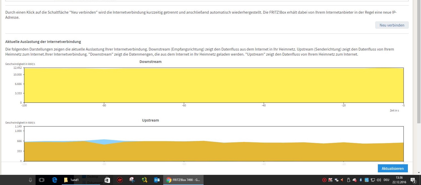Screen dimensions: 421x185
Task: Click the Aktualisieren button
Action: (x=392, y=168)
